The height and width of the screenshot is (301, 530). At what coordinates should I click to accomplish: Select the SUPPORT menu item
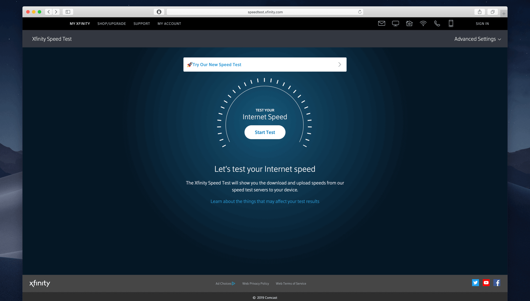tap(142, 23)
